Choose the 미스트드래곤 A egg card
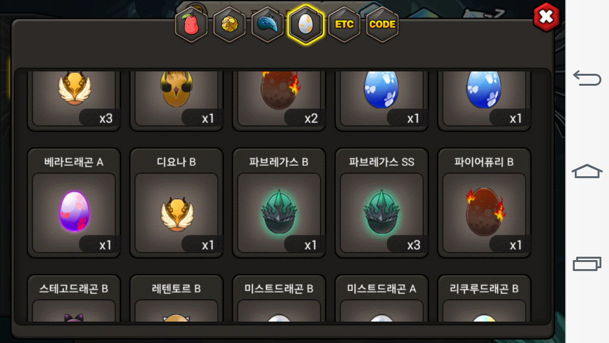Screen dimensions: 609x343 (382, 298)
